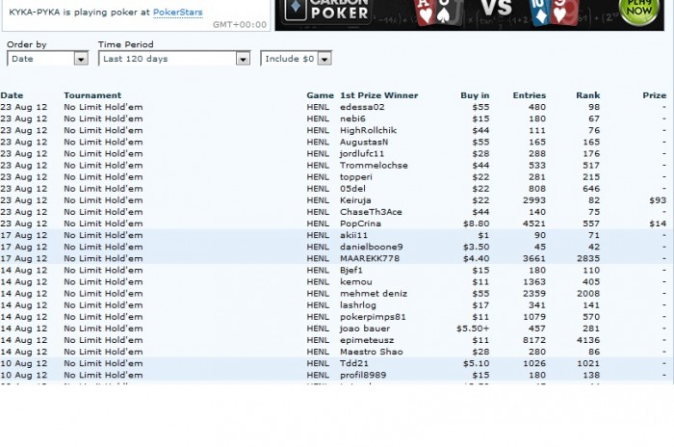Click the $93 prize in Keiruja row

658,200
